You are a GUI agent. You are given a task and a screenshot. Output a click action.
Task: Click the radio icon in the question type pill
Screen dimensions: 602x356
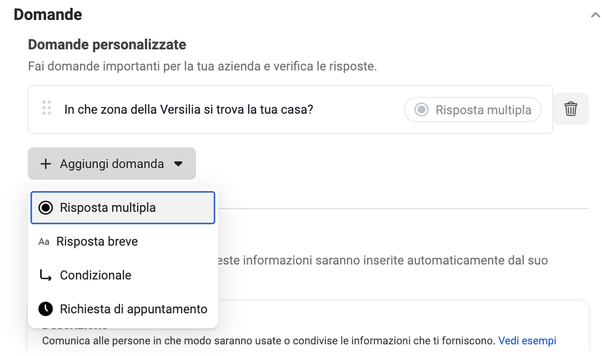pyautogui.click(x=421, y=110)
